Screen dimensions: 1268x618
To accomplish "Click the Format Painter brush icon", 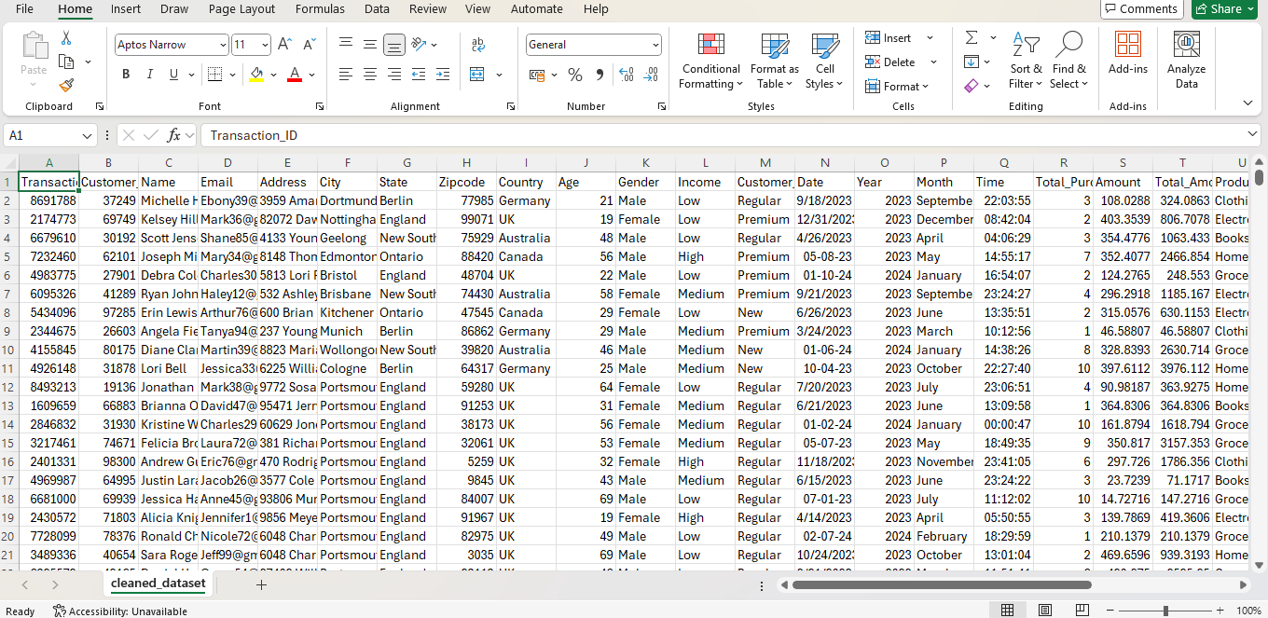I will [x=66, y=85].
